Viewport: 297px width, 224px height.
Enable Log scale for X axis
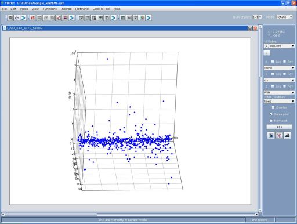coord(273,62)
